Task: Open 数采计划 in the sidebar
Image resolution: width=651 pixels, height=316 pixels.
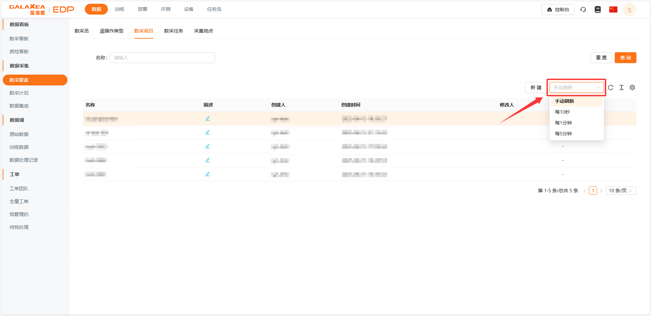Action: 19,93
